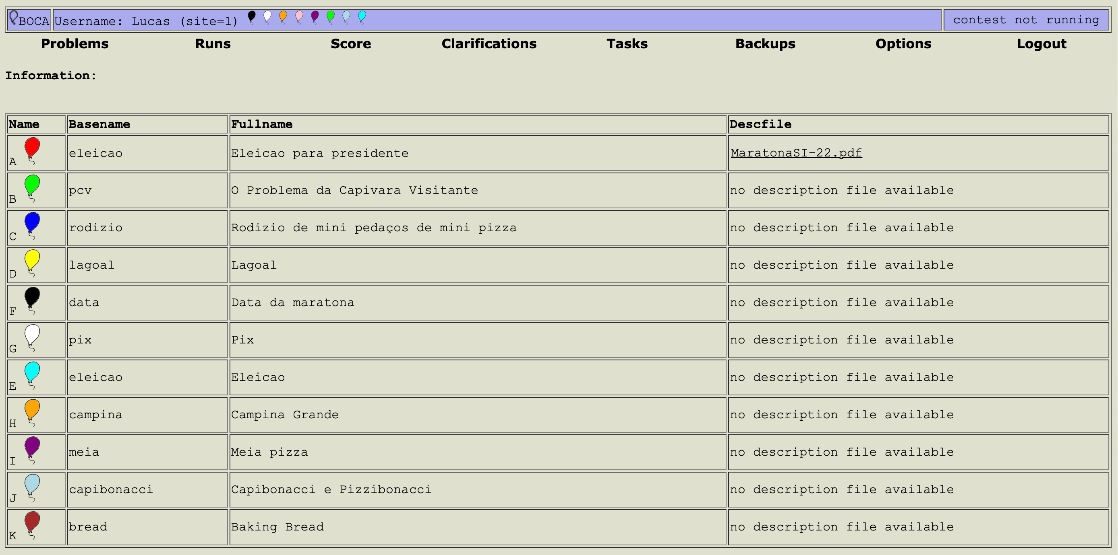Click the green balloon for problem B
The height and width of the screenshot is (555, 1118).
(x=32, y=189)
